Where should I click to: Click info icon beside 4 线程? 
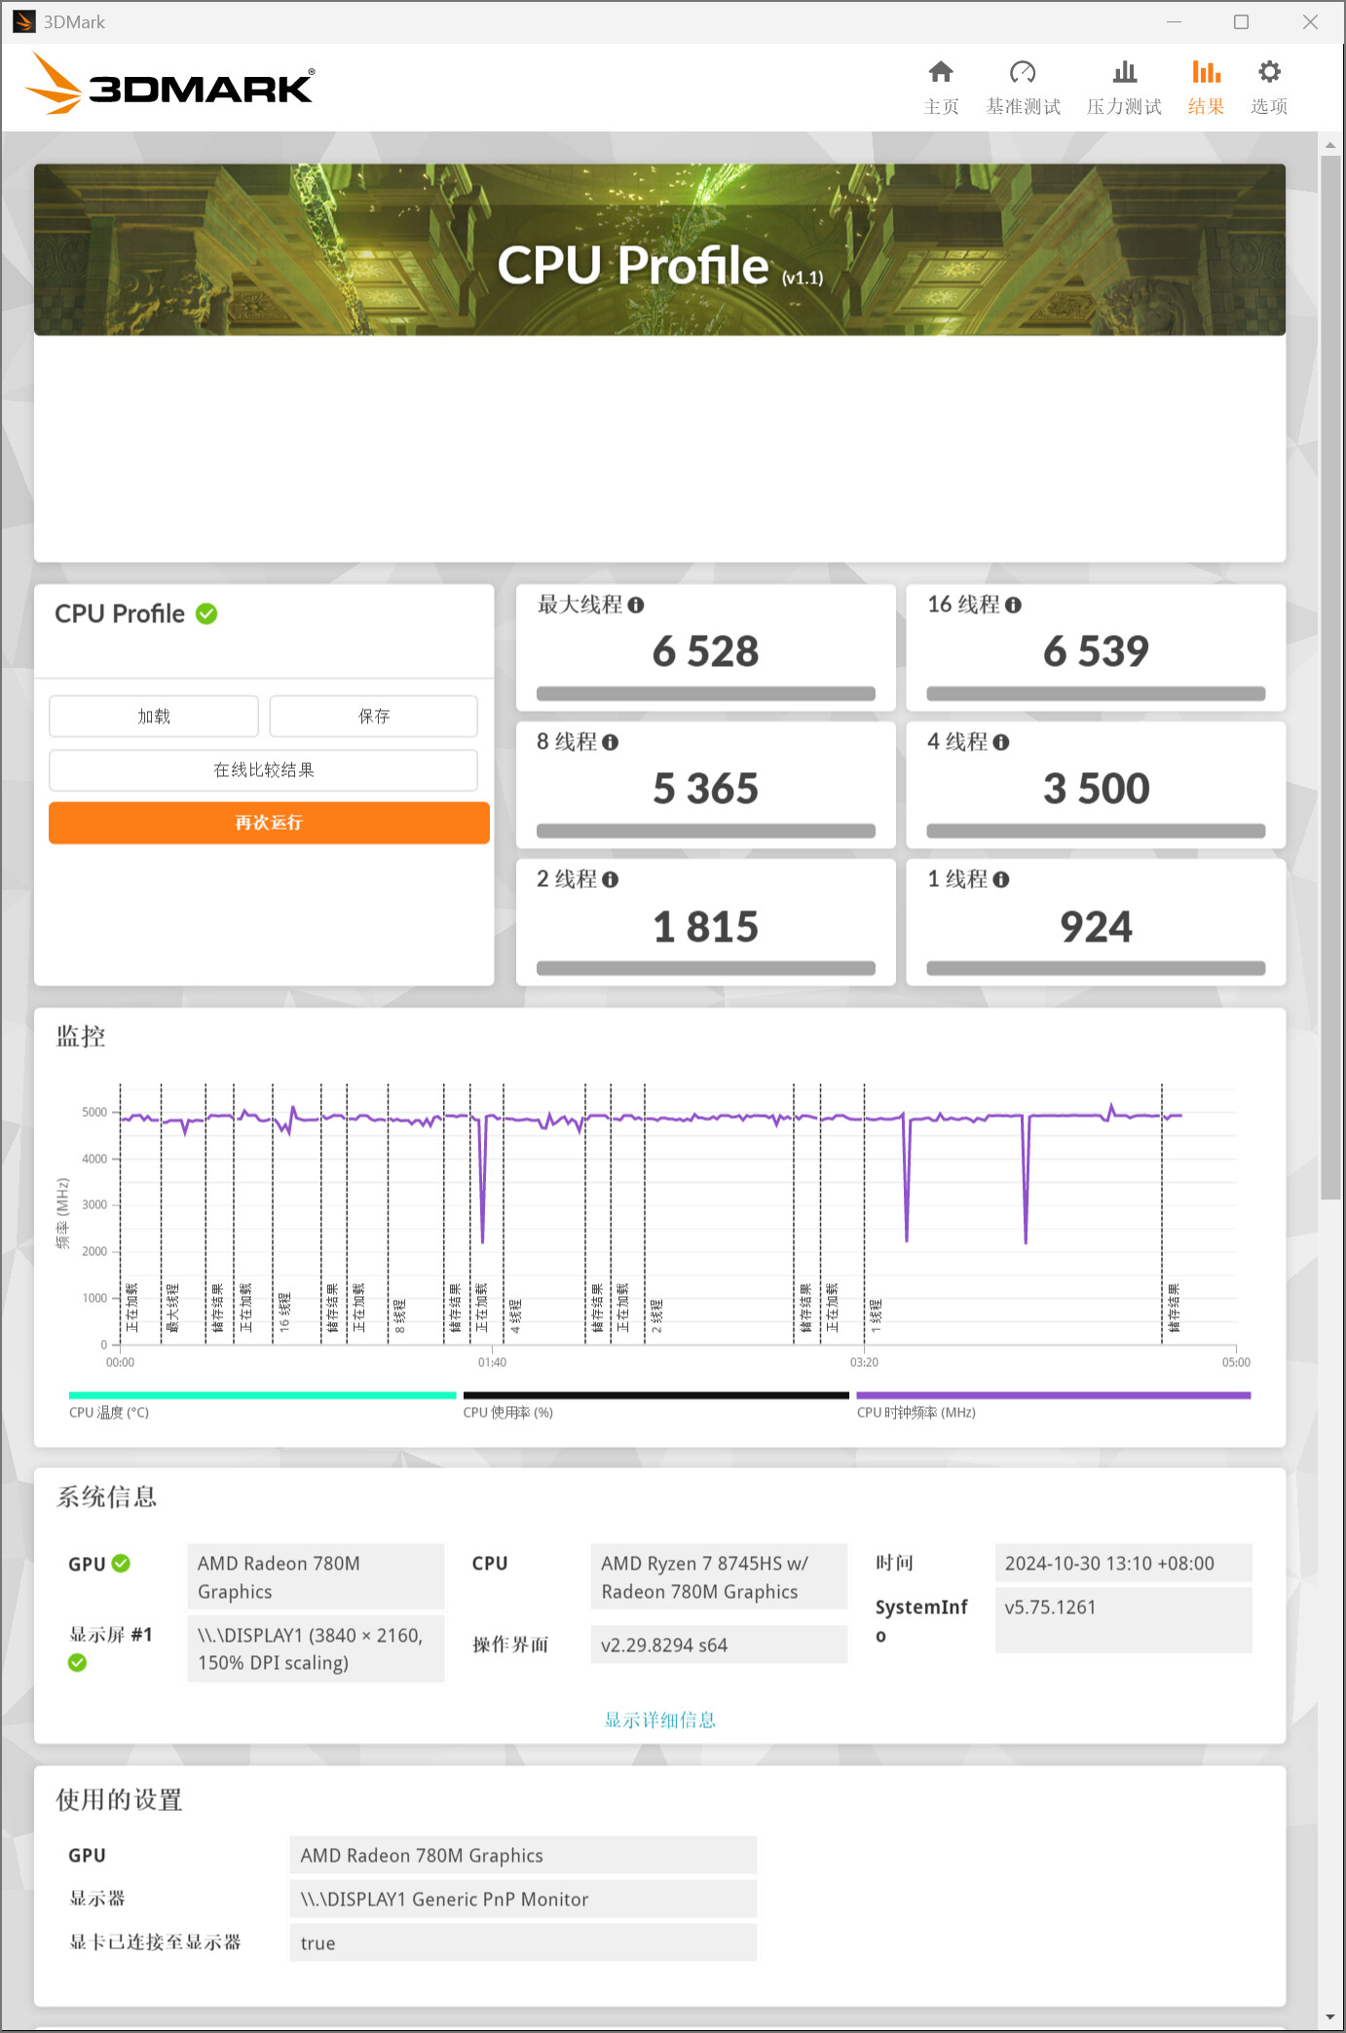click(1001, 743)
